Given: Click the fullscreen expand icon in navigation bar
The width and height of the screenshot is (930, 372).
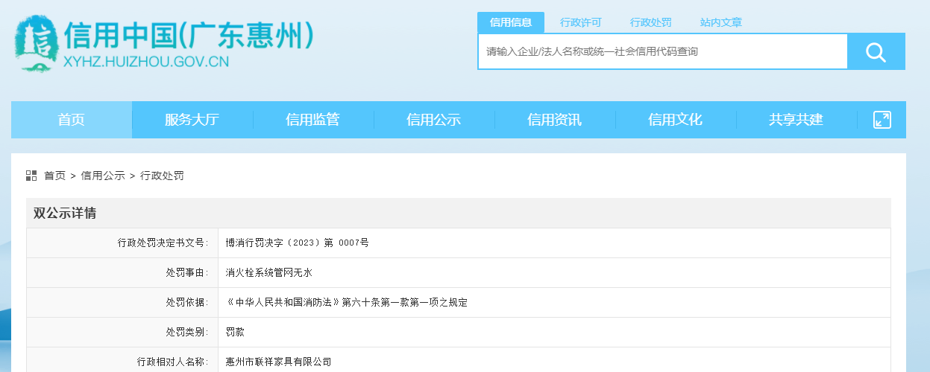Looking at the screenshot, I should [882, 120].
